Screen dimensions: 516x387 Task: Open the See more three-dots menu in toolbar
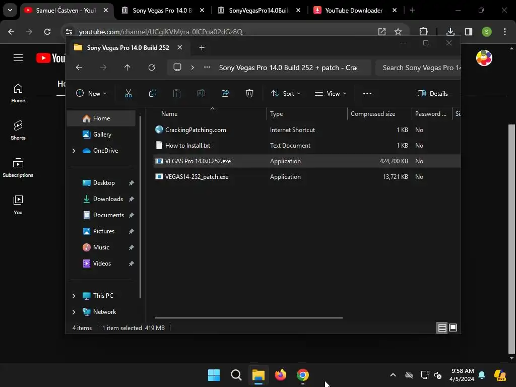pyautogui.click(x=367, y=93)
